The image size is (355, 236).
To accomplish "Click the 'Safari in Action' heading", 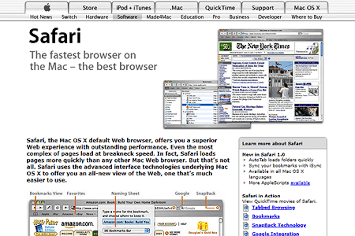I will click(x=261, y=196).
